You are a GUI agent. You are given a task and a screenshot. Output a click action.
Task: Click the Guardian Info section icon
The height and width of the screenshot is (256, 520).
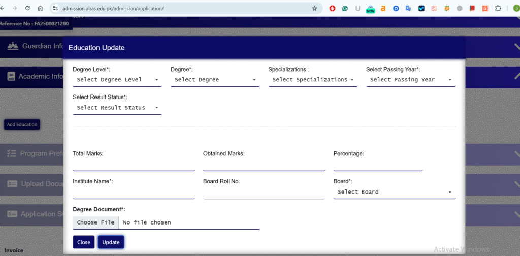point(13,46)
